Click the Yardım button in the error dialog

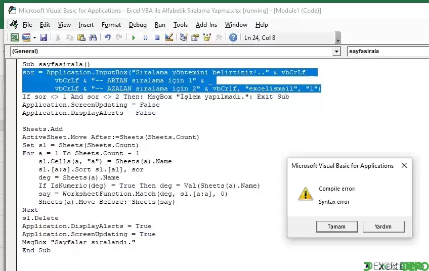point(383,227)
